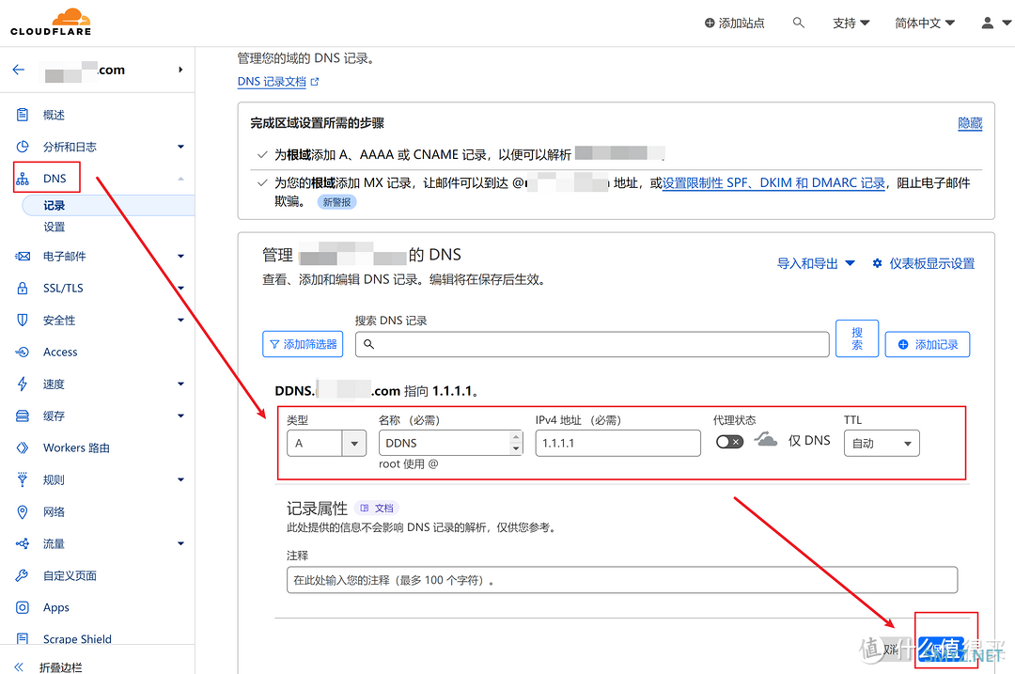The width and height of the screenshot is (1015, 674).
Task: Open the user account menu icon
Action: point(987,23)
